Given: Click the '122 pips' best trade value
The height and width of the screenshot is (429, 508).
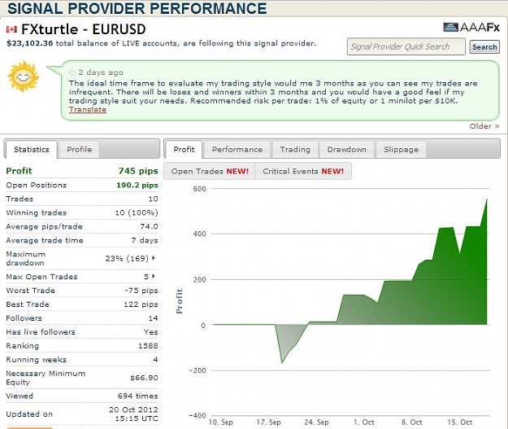Looking at the screenshot, I should (141, 304).
